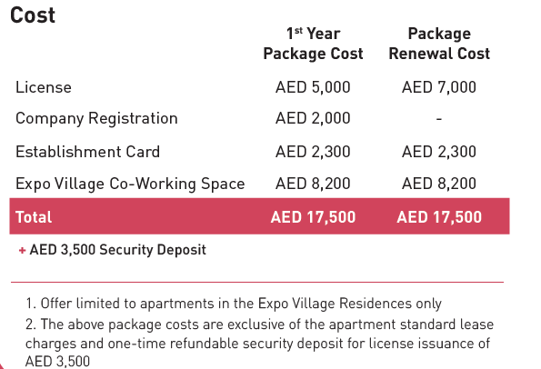Click AED 7,000 License renewal cost
The image size is (541, 369).
tap(439, 87)
